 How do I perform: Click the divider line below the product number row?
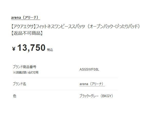coord(65,78)
